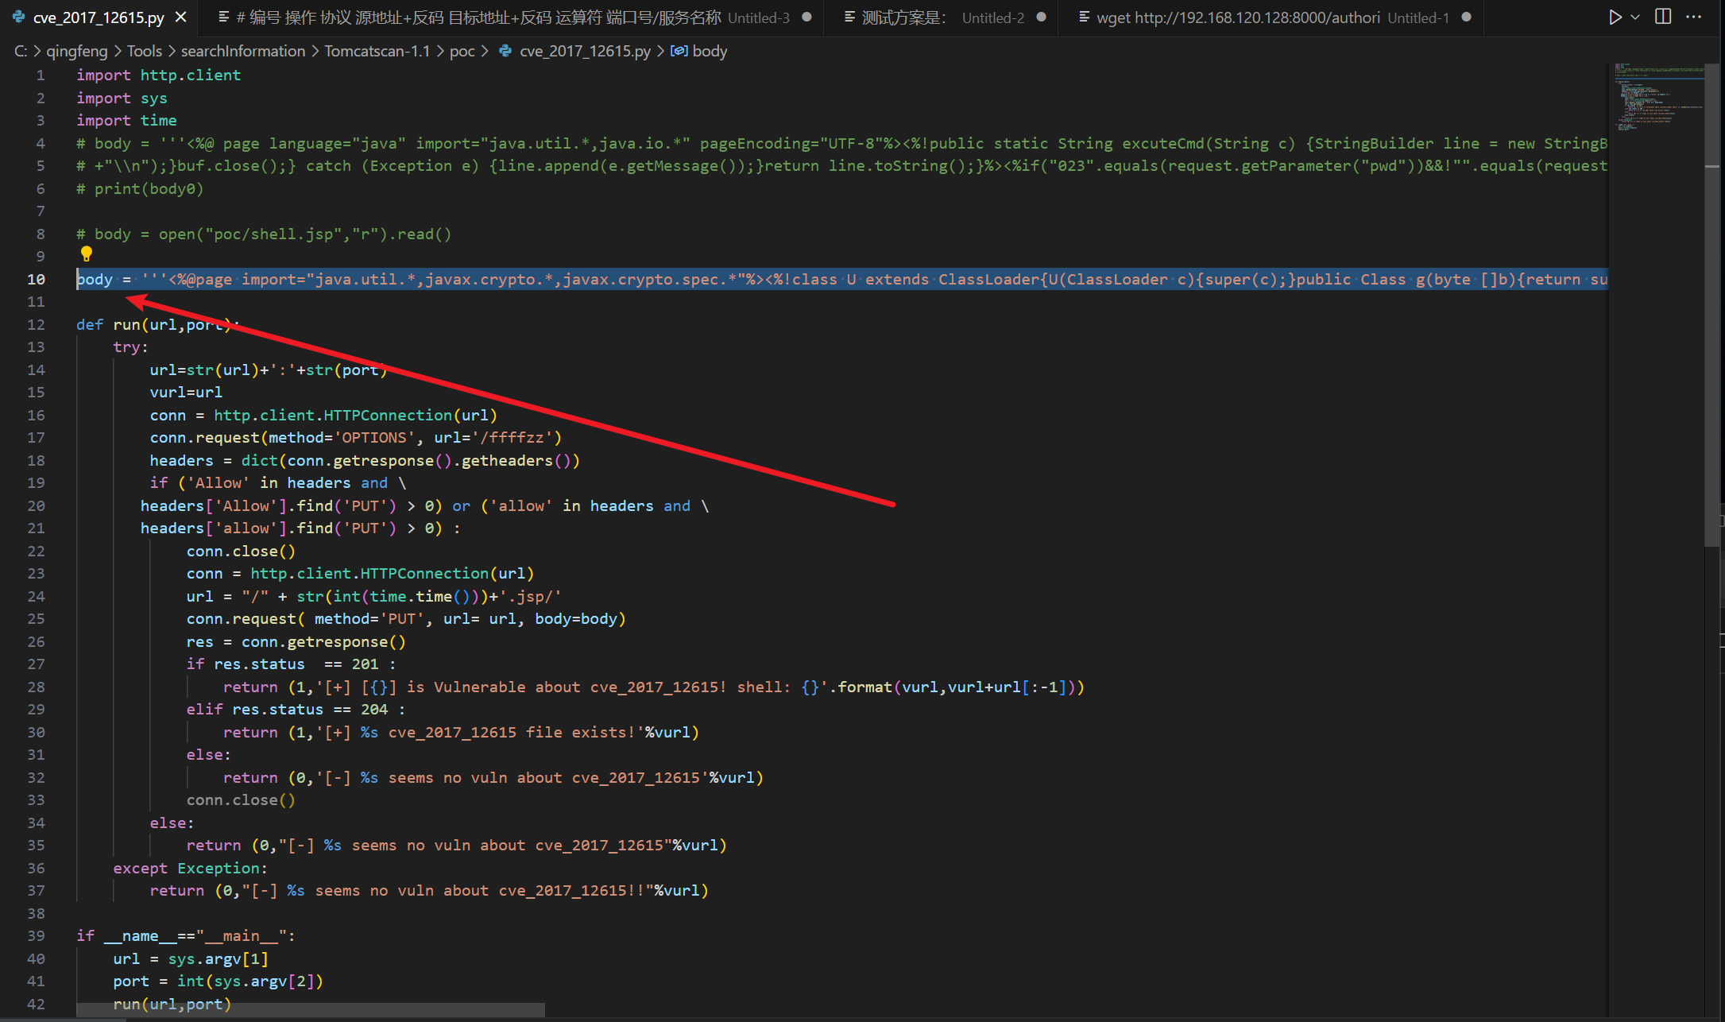
Task: Switch to the Untitled-1 wget tab
Action: coord(1271,17)
